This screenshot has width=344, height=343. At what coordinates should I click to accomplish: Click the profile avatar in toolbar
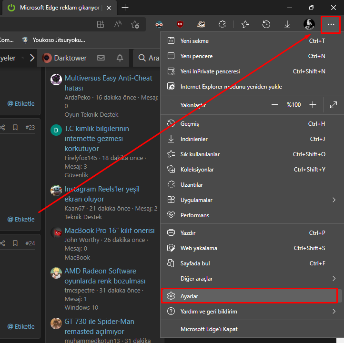(309, 24)
